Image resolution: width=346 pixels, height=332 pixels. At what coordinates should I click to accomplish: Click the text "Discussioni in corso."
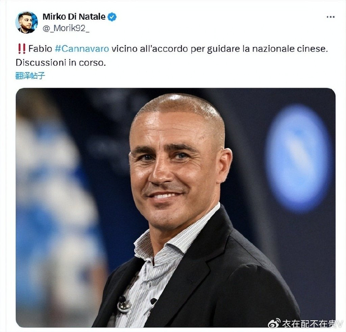61,63
